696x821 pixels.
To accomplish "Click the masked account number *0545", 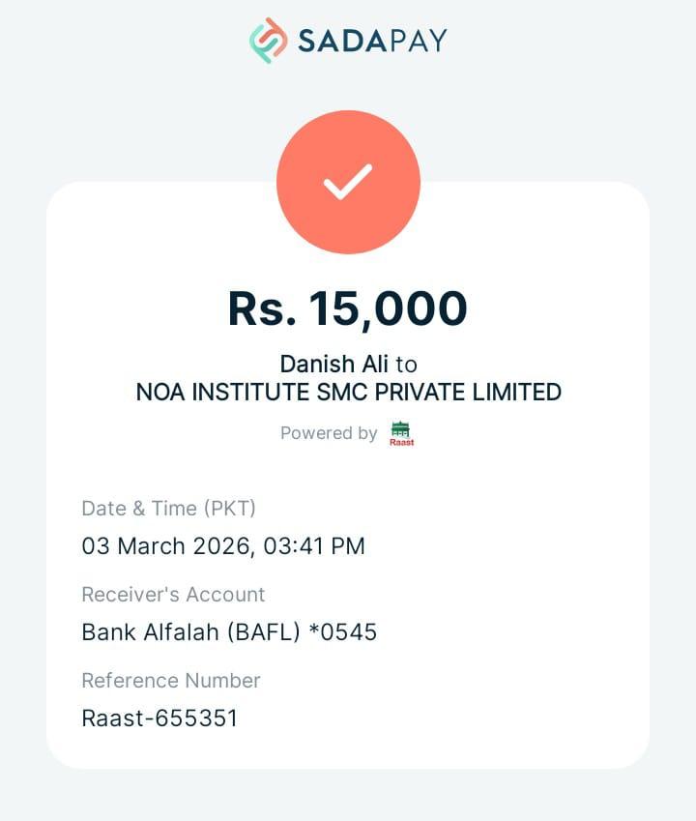I will click(x=342, y=632).
